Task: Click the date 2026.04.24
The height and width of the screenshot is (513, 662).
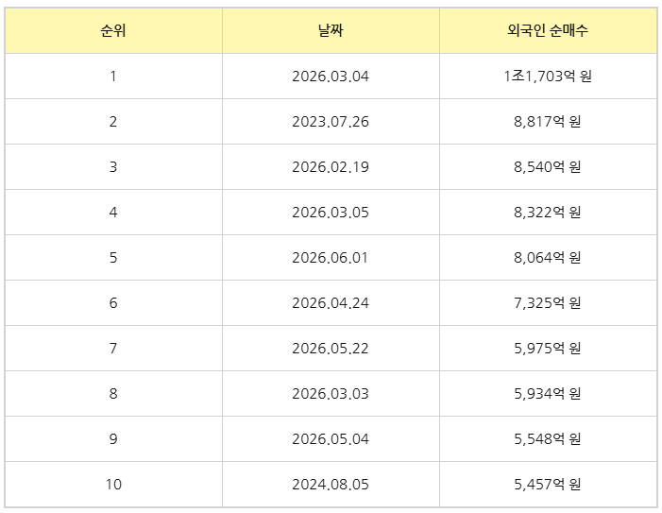Action: pos(331,302)
